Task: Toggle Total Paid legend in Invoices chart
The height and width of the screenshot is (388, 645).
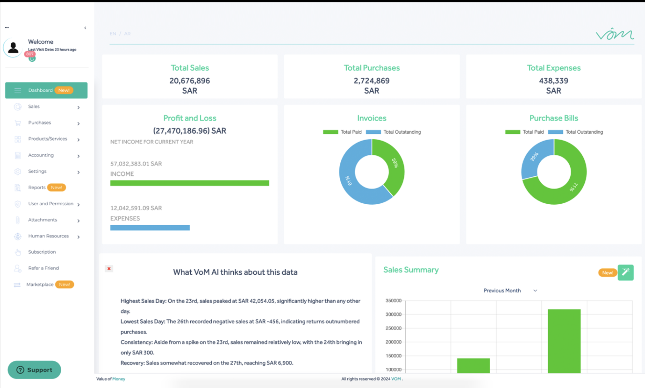Action: click(x=342, y=132)
